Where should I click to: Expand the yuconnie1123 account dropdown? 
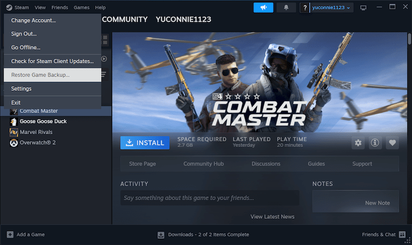[x=332, y=8]
